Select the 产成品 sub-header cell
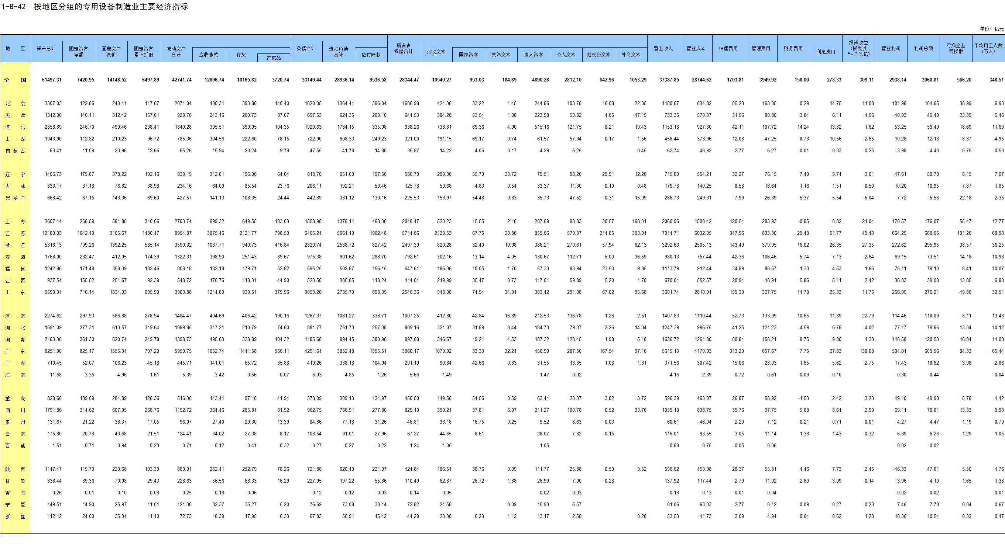The width and height of the screenshot is (1005, 546). tap(274, 58)
